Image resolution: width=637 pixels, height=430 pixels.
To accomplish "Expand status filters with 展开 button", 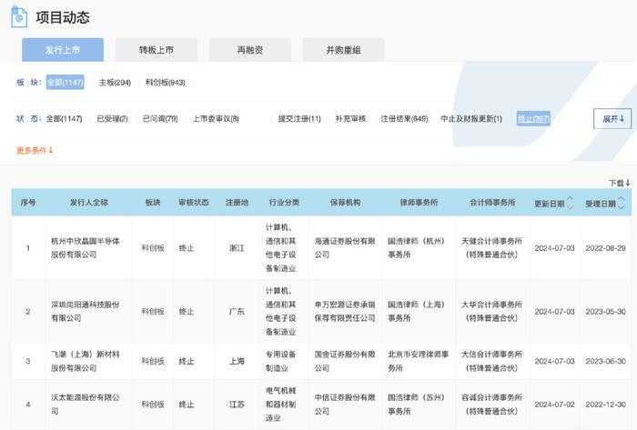I will click(612, 119).
